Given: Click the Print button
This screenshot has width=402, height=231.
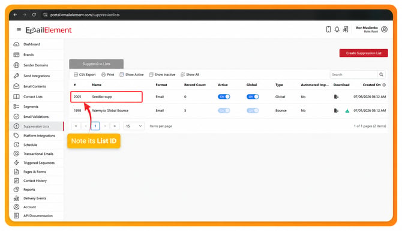Looking at the screenshot, I should [x=107, y=74].
